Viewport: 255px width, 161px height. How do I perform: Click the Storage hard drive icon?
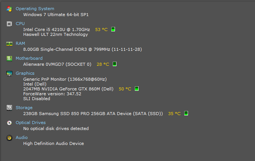[x=9, y=108]
